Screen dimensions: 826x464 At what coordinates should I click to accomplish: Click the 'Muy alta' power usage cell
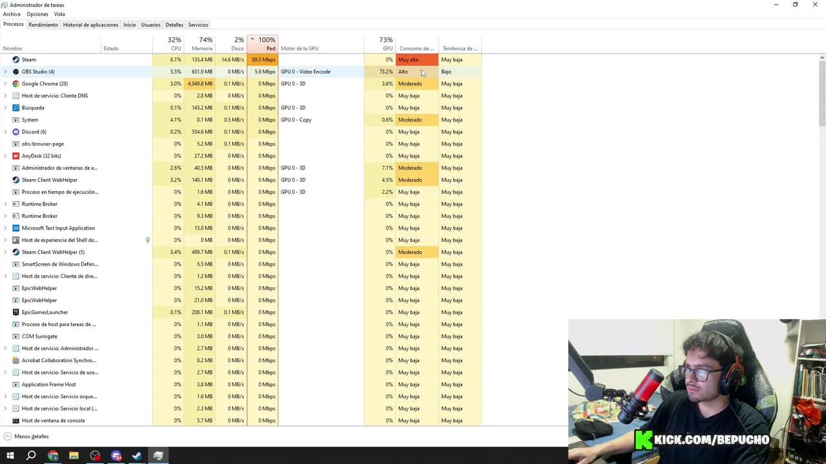[417, 59]
